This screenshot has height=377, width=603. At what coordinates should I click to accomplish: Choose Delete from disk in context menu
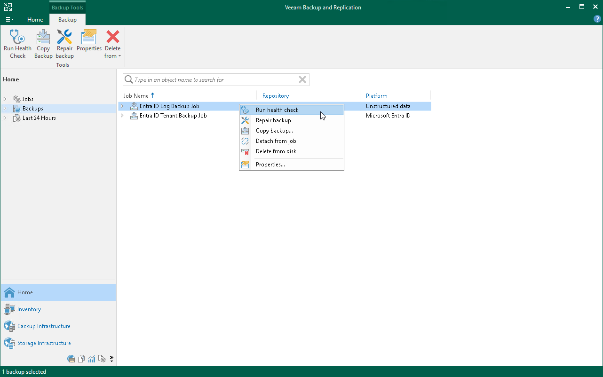click(x=292, y=151)
